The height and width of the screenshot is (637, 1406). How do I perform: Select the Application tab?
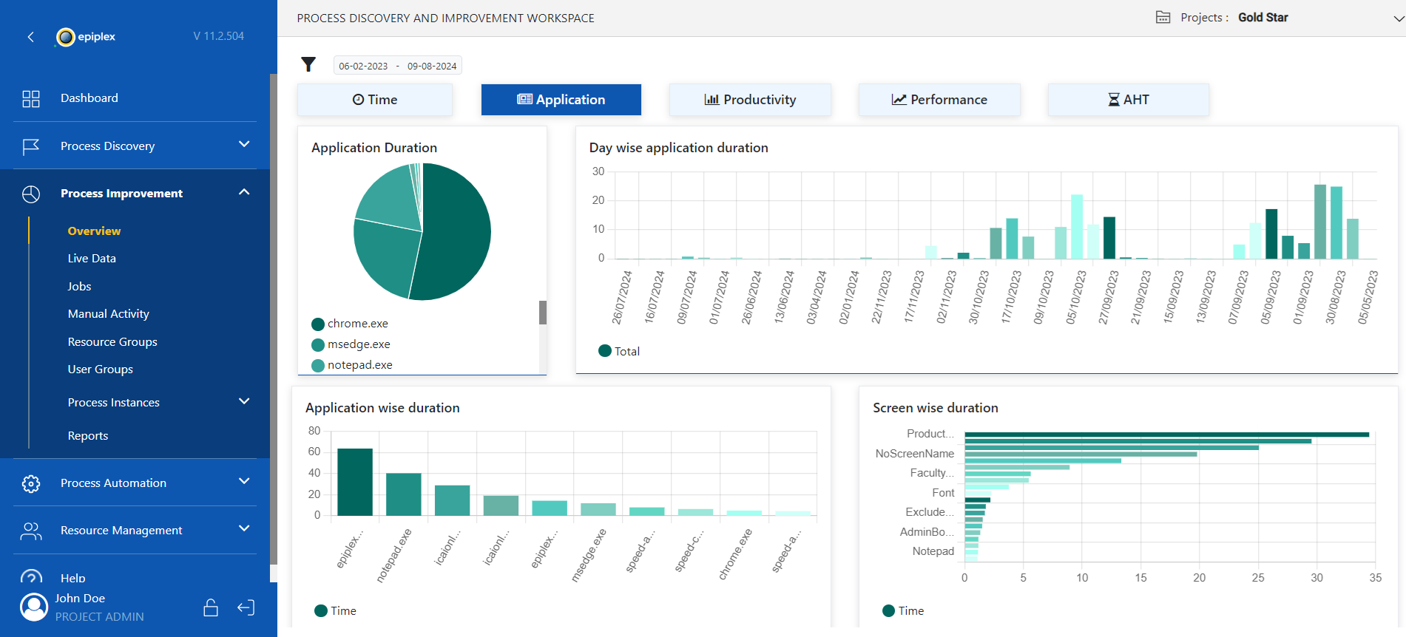pyautogui.click(x=561, y=100)
